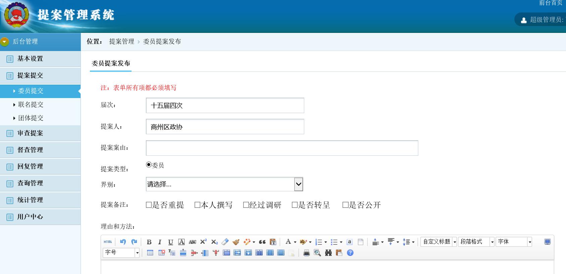
Task: Apply character border formatting
Action: point(182,242)
